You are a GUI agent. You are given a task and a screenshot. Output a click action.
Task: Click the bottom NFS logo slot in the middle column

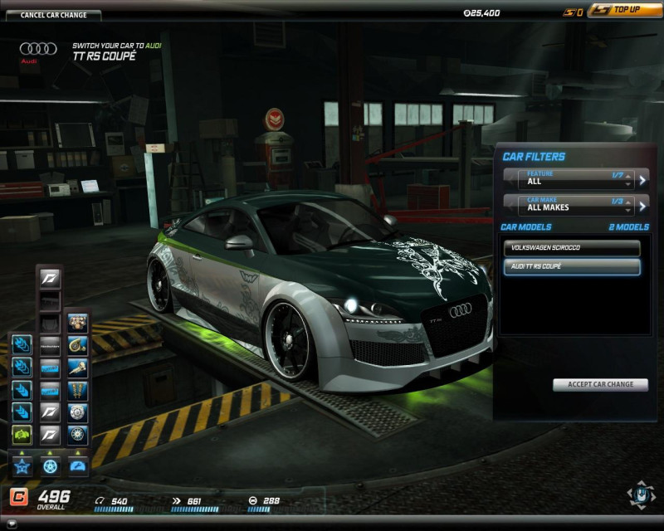(x=50, y=435)
